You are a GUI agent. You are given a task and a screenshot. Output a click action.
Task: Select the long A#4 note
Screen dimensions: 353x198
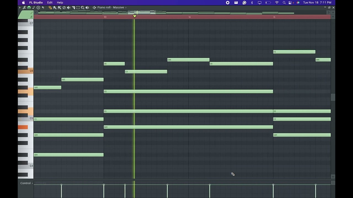(x=188, y=127)
